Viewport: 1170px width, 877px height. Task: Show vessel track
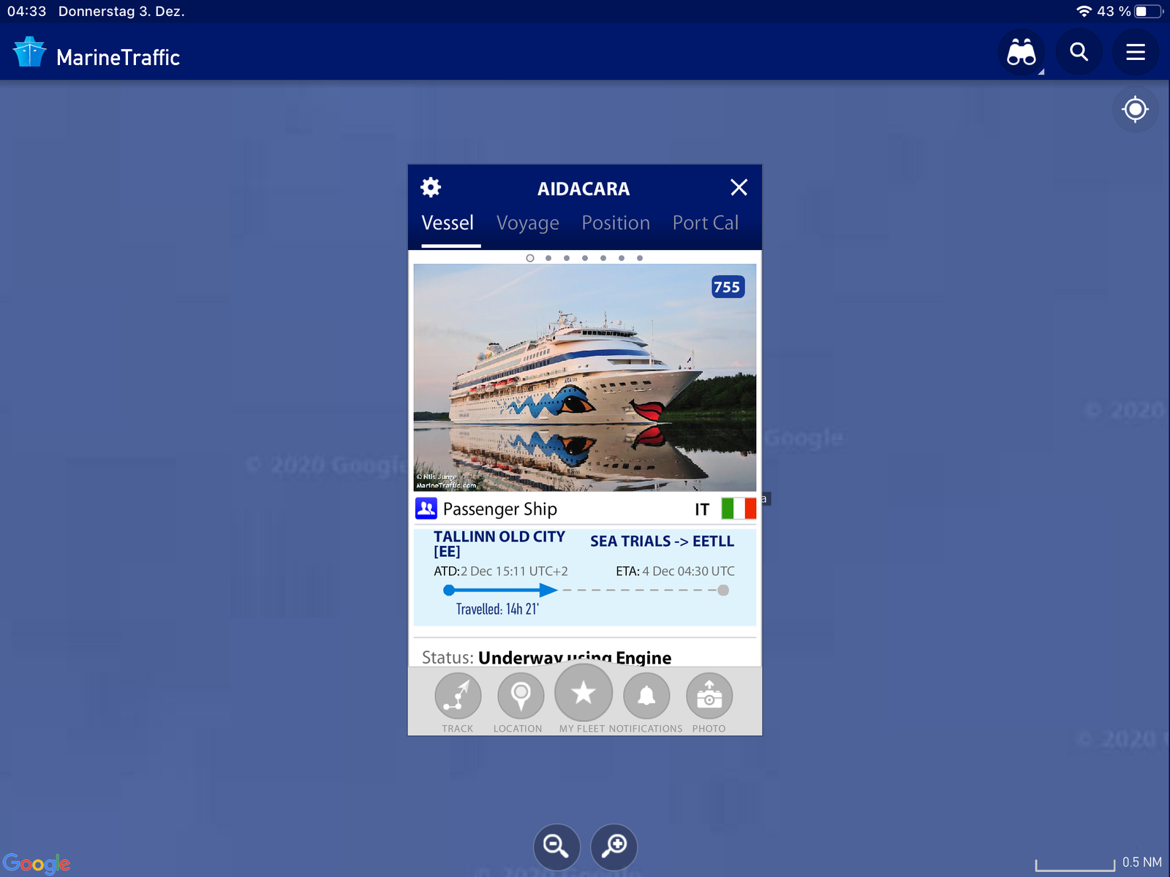(458, 696)
